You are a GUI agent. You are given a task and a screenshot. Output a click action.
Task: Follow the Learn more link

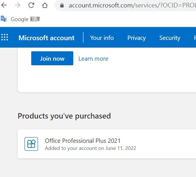point(93,59)
